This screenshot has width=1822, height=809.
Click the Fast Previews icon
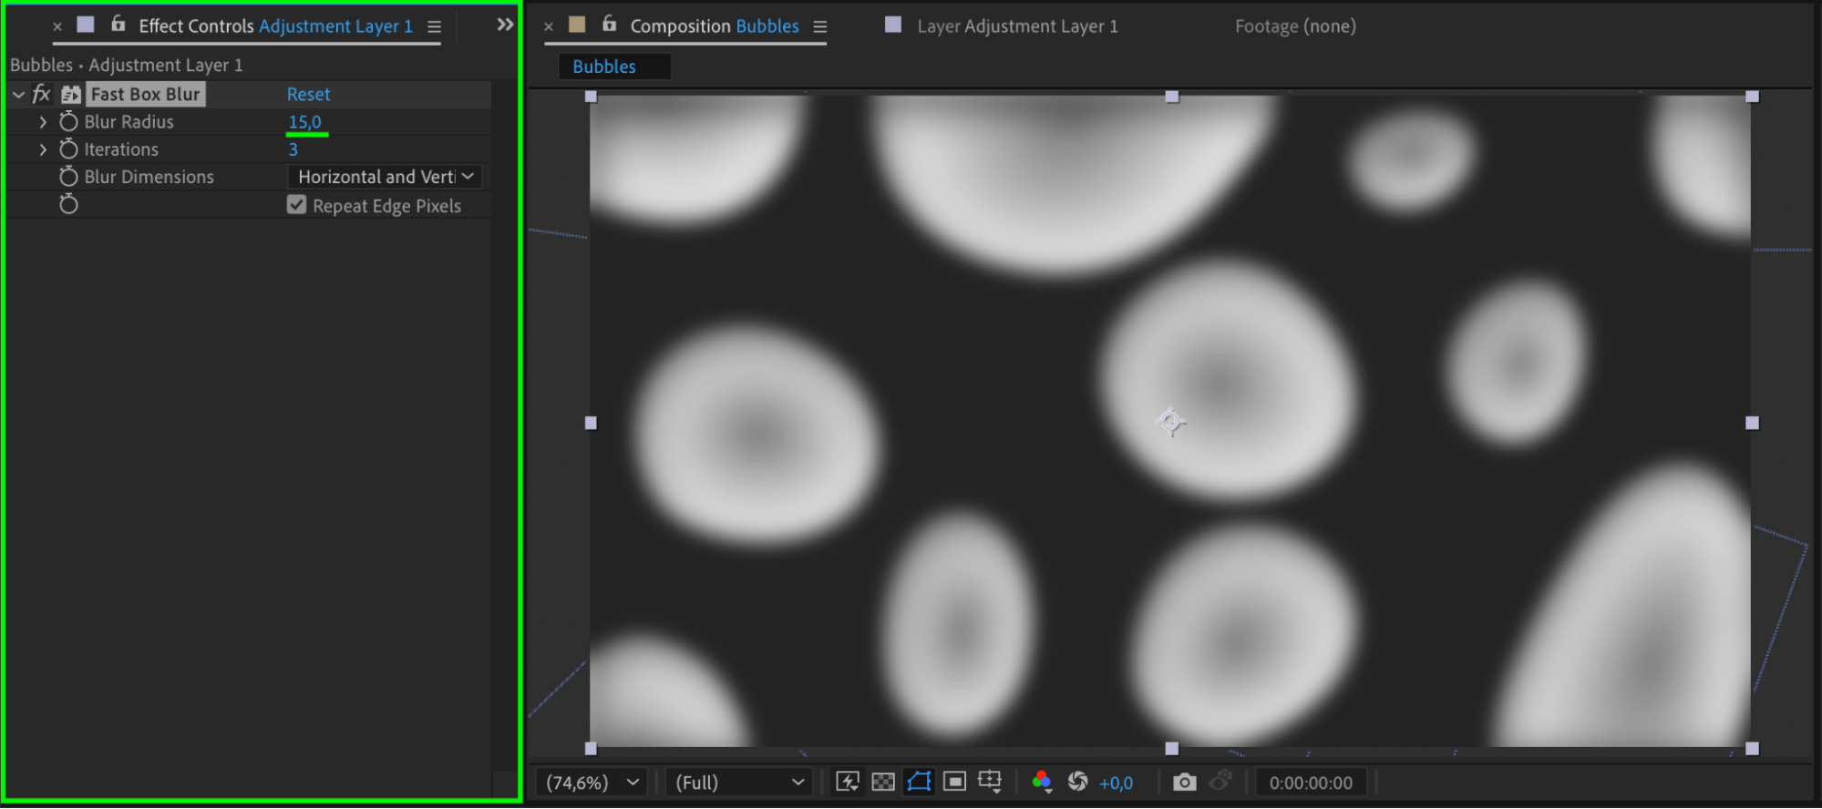pos(848,782)
